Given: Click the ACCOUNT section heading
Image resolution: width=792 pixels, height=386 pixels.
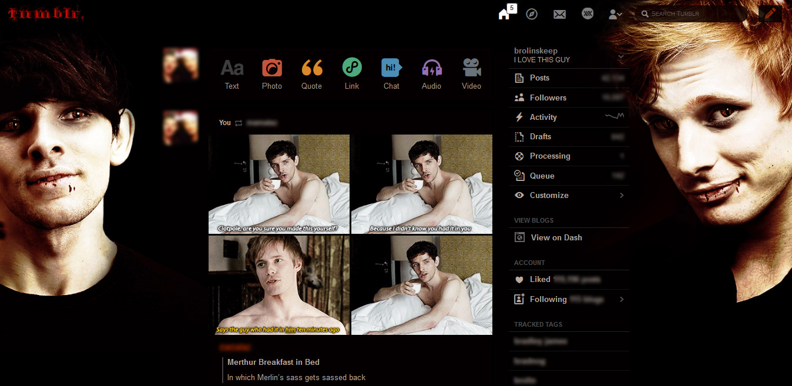Looking at the screenshot, I should [529, 263].
